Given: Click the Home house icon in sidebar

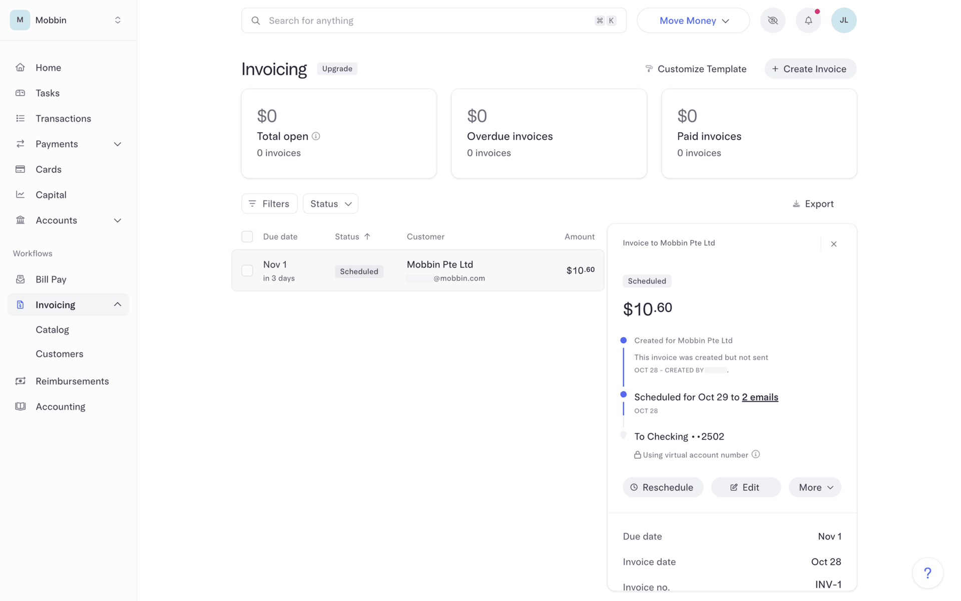Looking at the screenshot, I should click(20, 67).
